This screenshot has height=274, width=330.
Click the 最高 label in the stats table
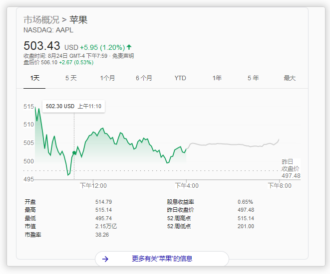30,210
